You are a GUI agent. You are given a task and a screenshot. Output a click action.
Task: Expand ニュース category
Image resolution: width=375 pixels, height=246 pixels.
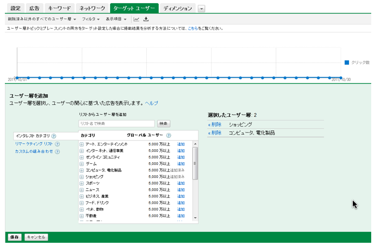[x=81, y=190]
